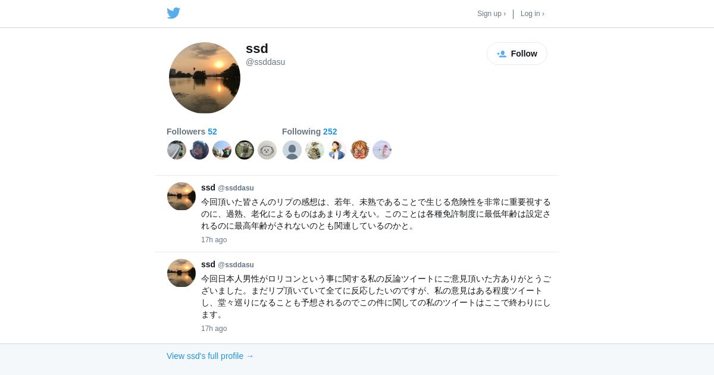Open the Log in link
The height and width of the screenshot is (375, 714).
[x=533, y=14]
